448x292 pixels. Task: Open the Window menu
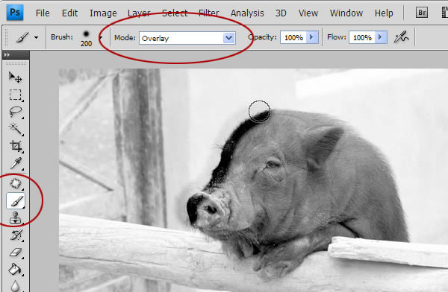[x=346, y=13]
